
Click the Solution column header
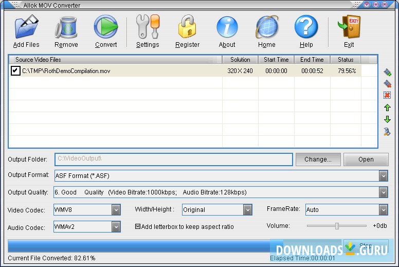tap(240, 60)
